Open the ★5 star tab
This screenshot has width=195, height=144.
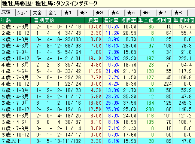pyautogui.click(x=132, y=13)
